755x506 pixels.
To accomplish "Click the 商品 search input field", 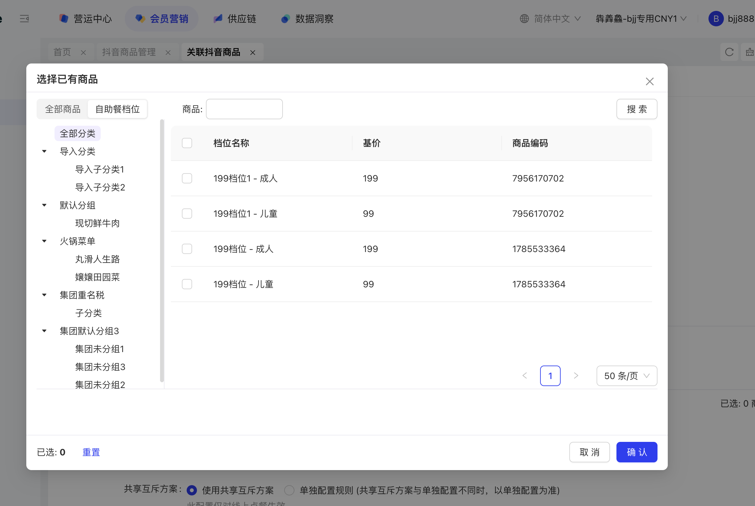I will click(244, 109).
